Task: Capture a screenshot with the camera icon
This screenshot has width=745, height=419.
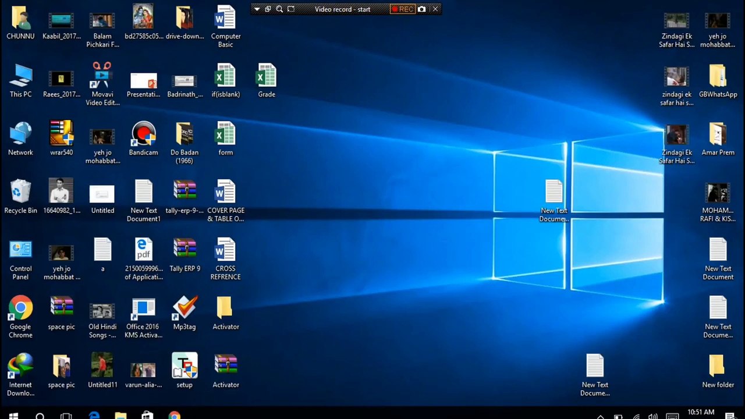Action: pos(422,9)
